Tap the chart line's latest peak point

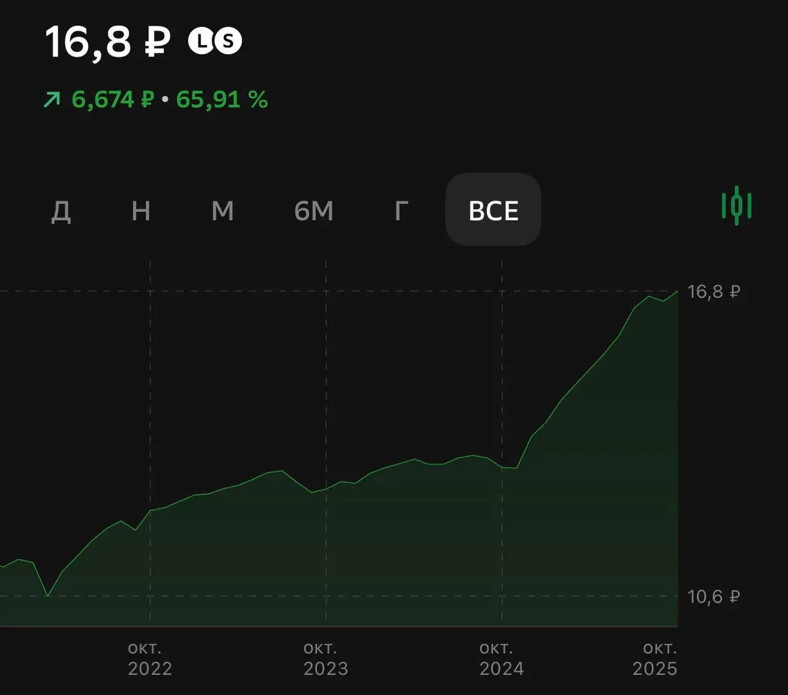677,292
